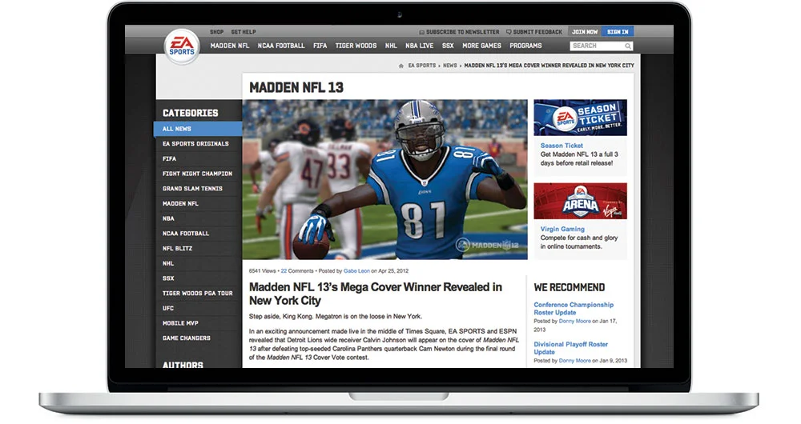Open the NHL nav menu
The width and height of the screenshot is (801, 424).
click(x=391, y=46)
